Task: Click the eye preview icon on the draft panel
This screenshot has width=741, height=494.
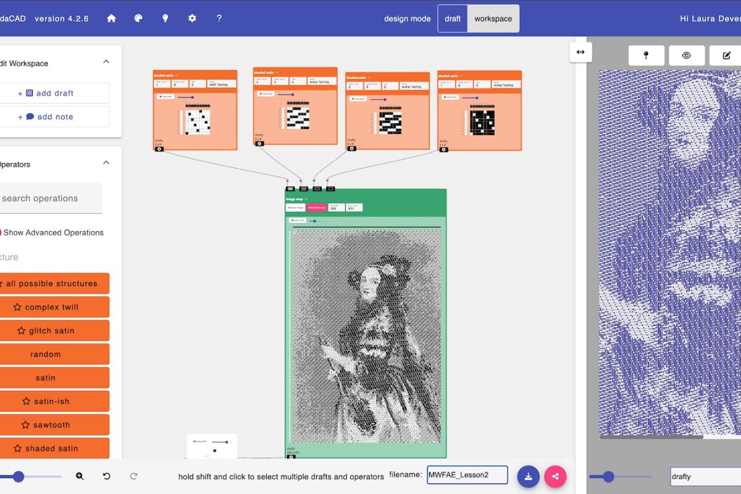Action: (686, 55)
